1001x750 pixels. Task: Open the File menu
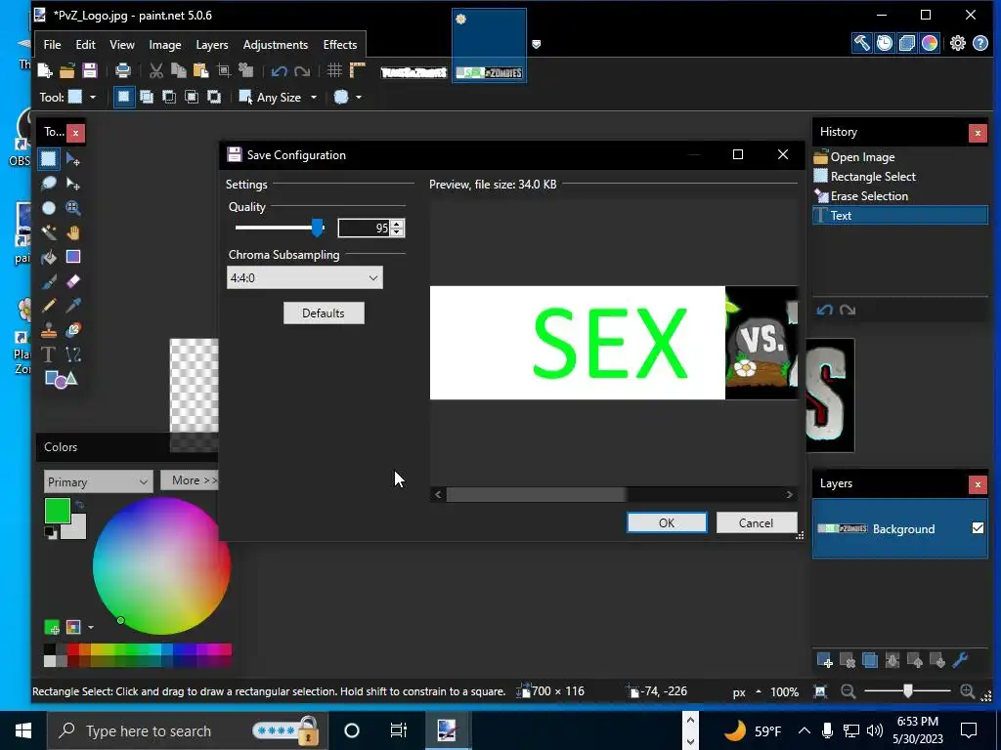click(x=53, y=45)
